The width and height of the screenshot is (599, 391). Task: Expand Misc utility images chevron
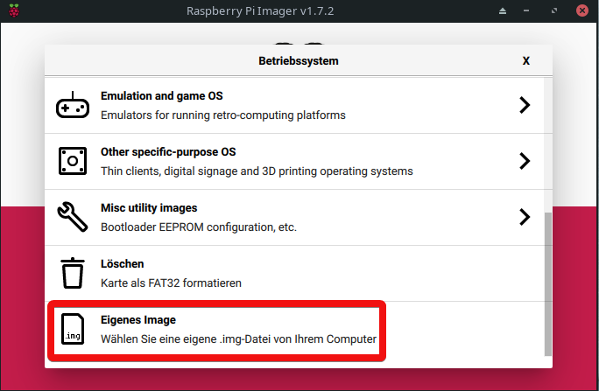click(525, 217)
